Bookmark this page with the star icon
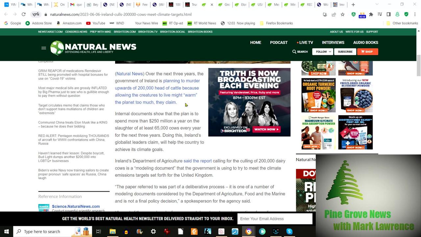Screen dimensions: 421x237 pyautogui.click(x=343, y=14)
